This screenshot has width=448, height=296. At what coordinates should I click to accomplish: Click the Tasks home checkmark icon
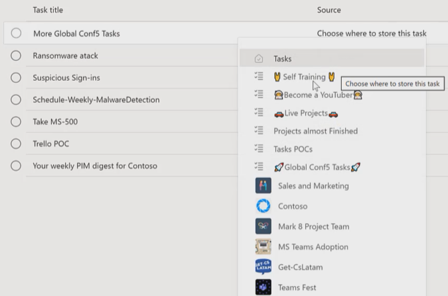pyautogui.click(x=259, y=58)
